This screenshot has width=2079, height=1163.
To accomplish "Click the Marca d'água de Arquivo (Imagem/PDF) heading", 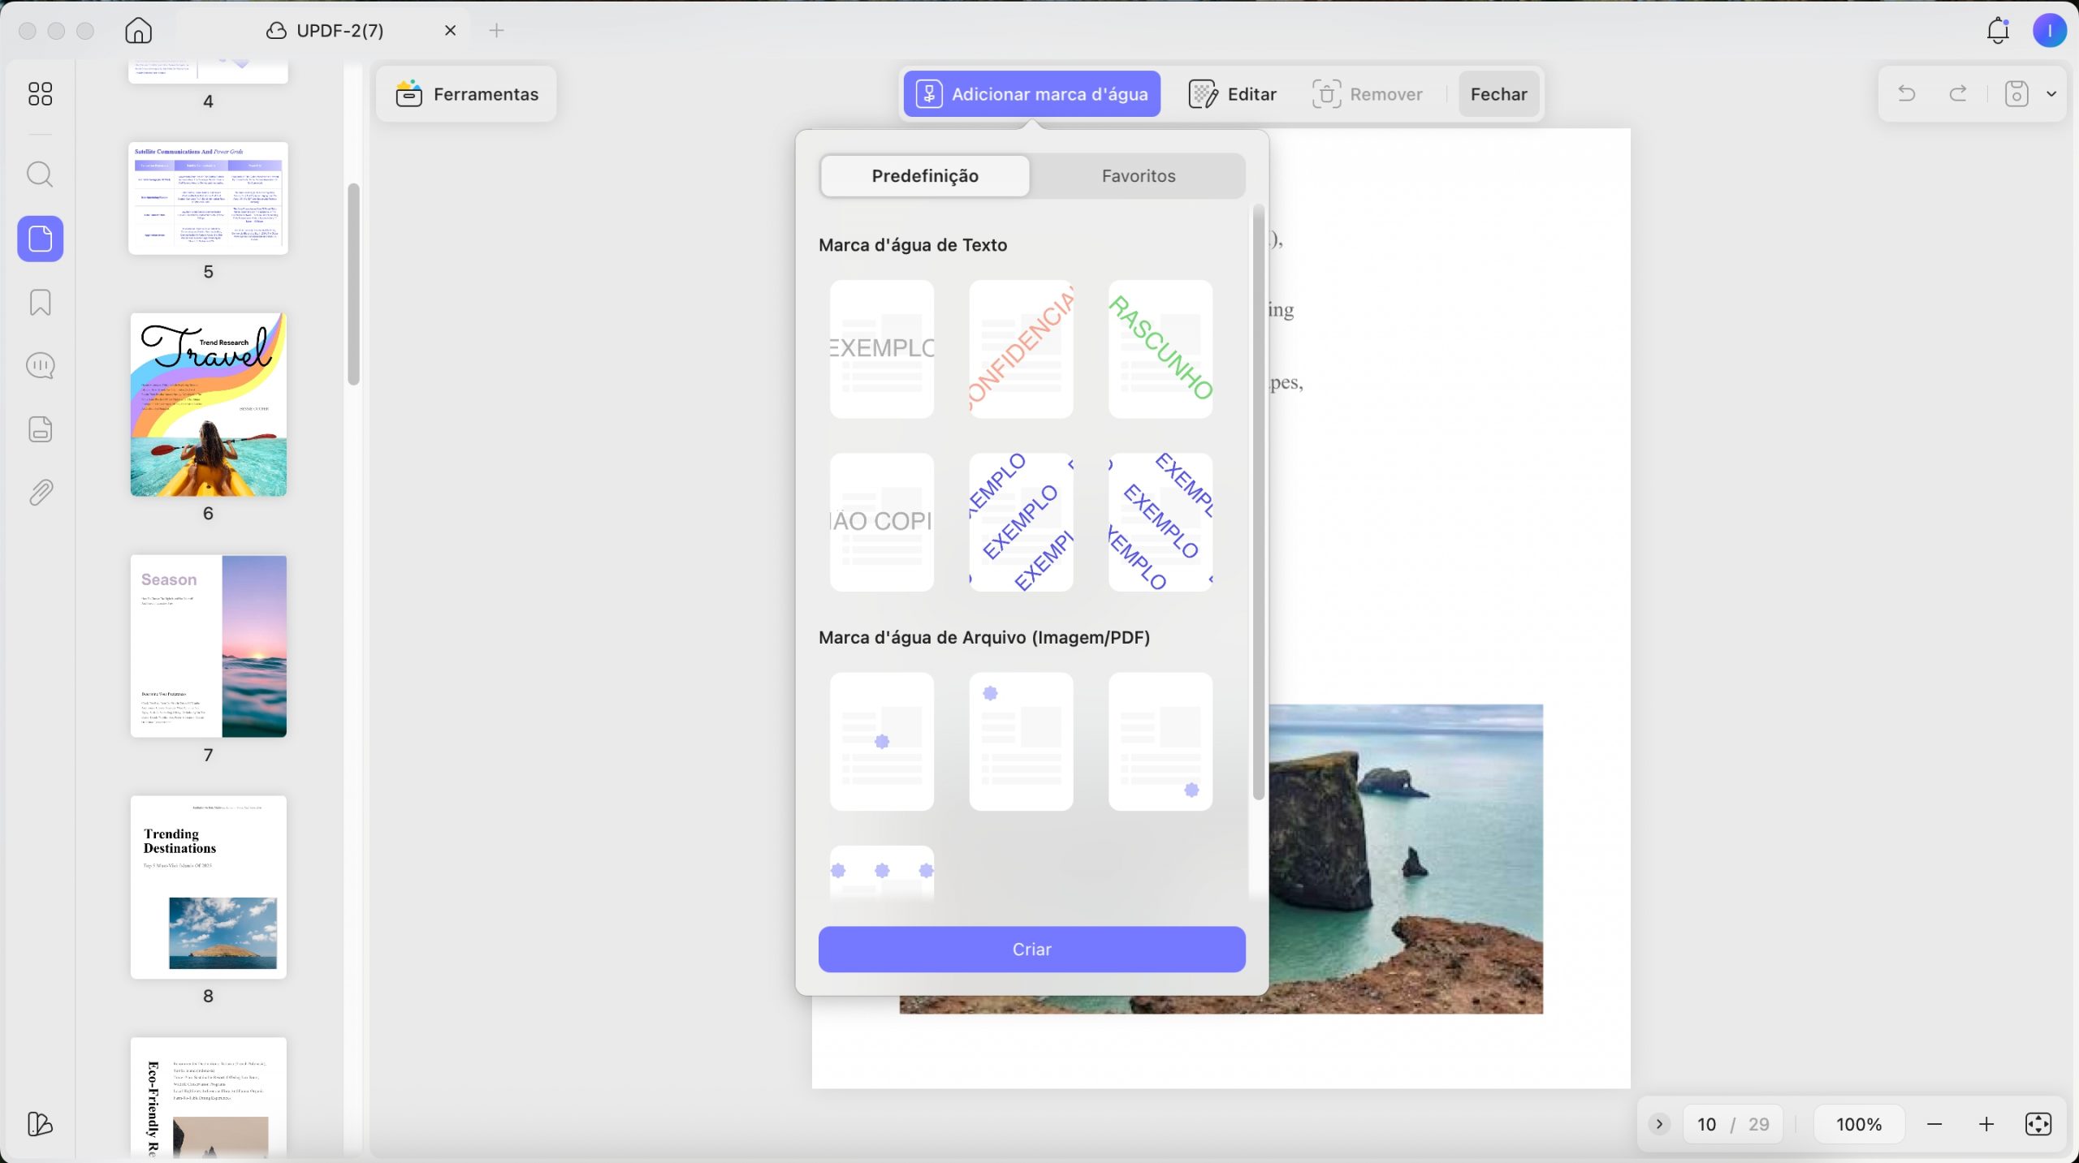I will tap(984, 637).
